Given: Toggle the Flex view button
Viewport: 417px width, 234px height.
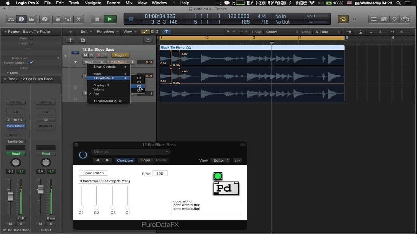Looking at the screenshot, I should coord(155,32).
